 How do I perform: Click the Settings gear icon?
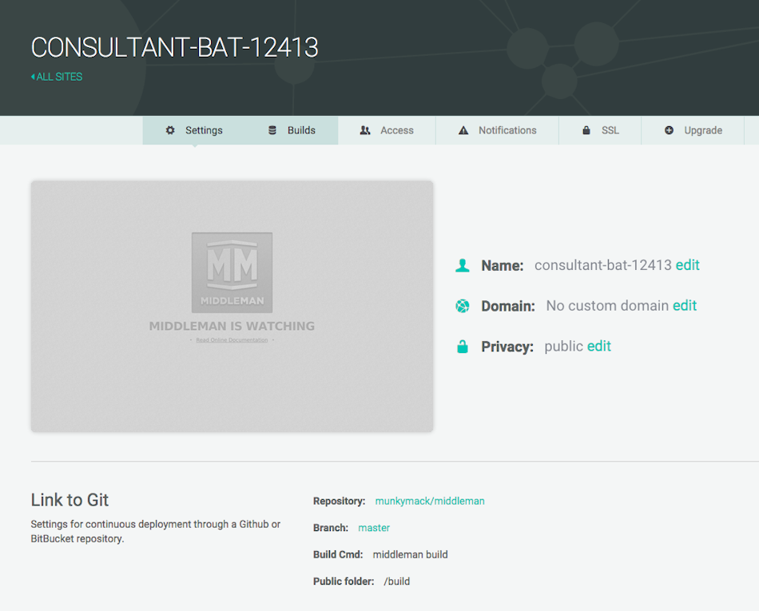pos(170,130)
